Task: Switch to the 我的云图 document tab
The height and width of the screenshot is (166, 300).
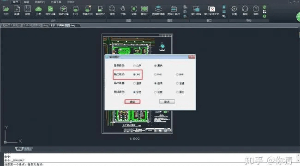Action: (x=18, y=25)
